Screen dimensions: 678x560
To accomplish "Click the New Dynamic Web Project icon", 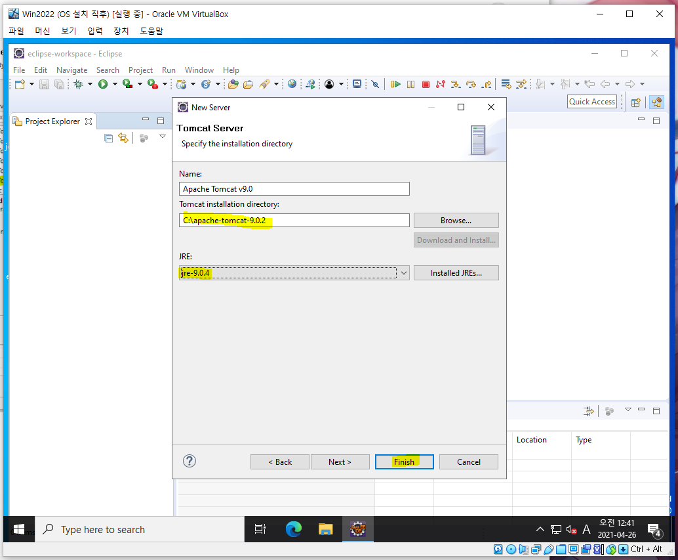I will point(182,84).
